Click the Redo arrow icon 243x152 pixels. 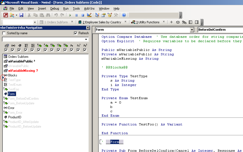tap(62, 15)
